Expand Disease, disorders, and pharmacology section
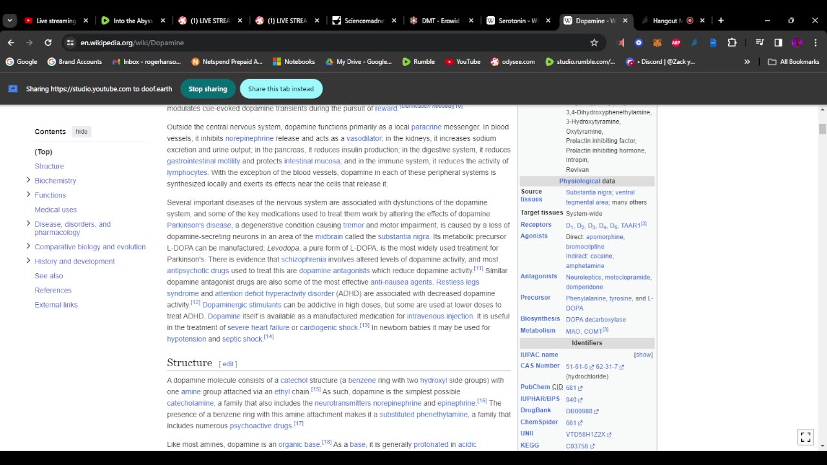The image size is (827, 465). (x=28, y=223)
